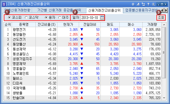
Task: Open the question mark help icon
Action: (148, 4)
